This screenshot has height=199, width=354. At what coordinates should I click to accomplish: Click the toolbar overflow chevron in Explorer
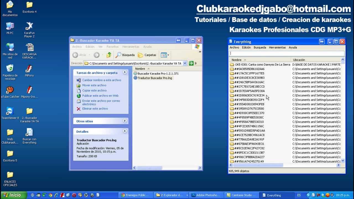pos(200,52)
